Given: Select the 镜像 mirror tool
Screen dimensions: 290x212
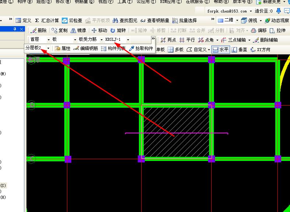Looking at the screenshot, I should pyautogui.click(x=78, y=30).
